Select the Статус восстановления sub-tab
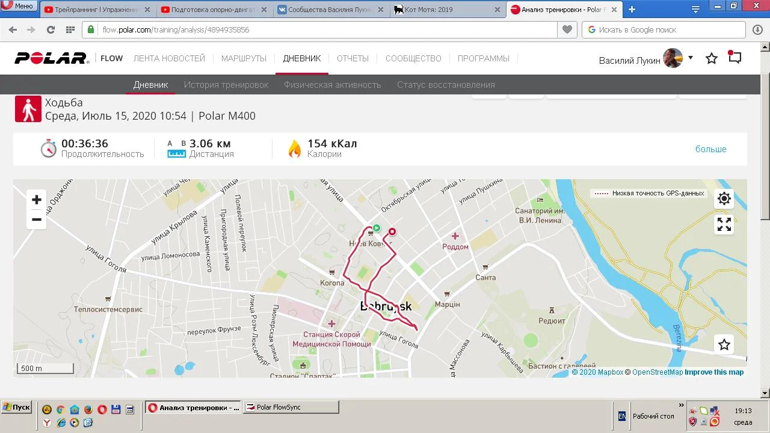This screenshot has width=770, height=433. pyautogui.click(x=446, y=85)
